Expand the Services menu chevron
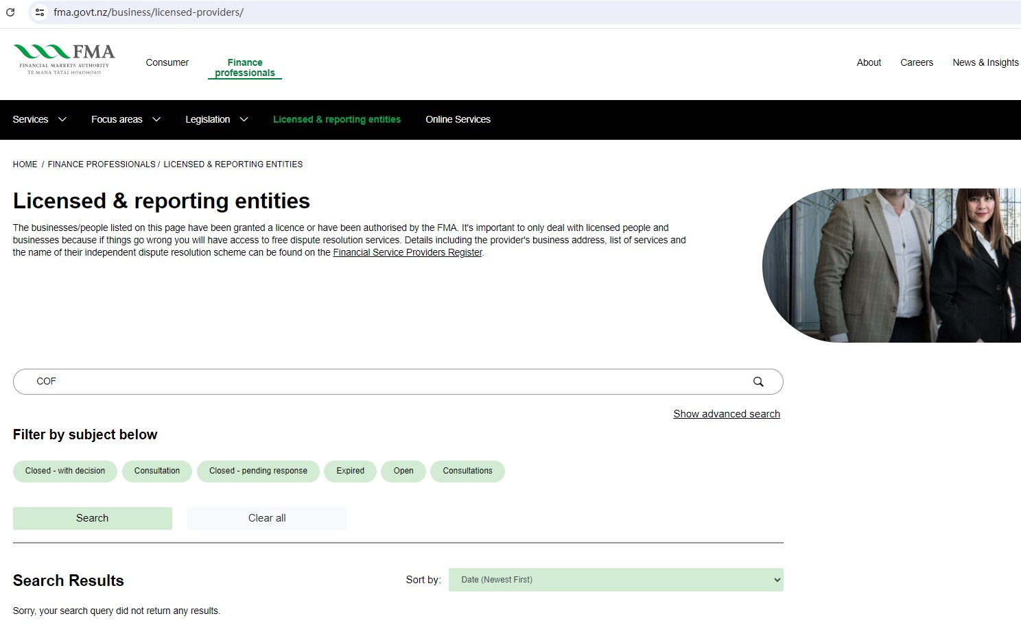This screenshot has height=625, width=1021. pos(62,119)
